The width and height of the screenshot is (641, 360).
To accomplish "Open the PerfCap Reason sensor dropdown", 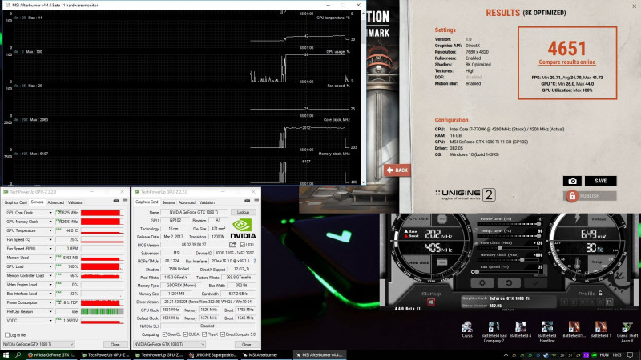I will pyautogui.click(x=50, y=311).
